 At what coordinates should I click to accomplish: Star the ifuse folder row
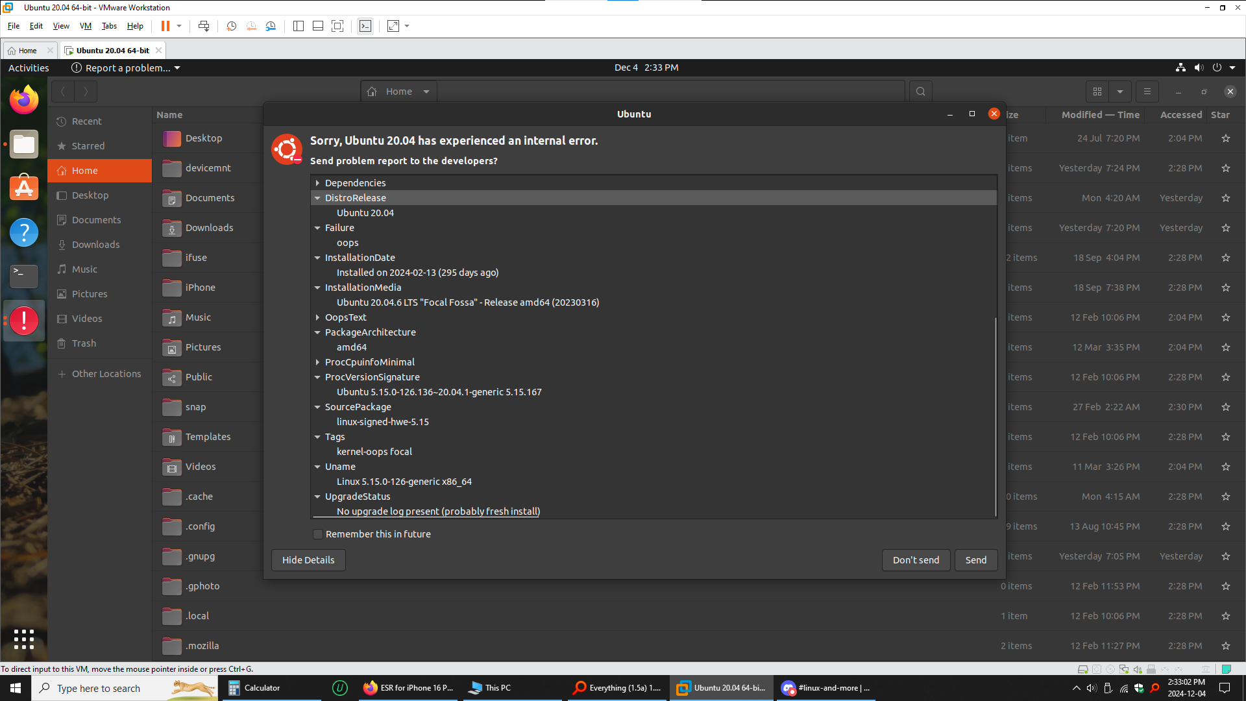tap(1226, 258)
